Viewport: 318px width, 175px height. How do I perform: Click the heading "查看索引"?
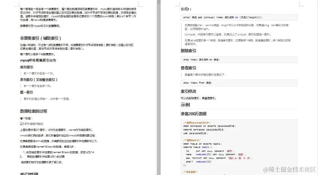[x=188, y=68]
